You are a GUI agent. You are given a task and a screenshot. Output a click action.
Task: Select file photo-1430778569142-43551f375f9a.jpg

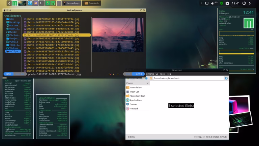52,19
